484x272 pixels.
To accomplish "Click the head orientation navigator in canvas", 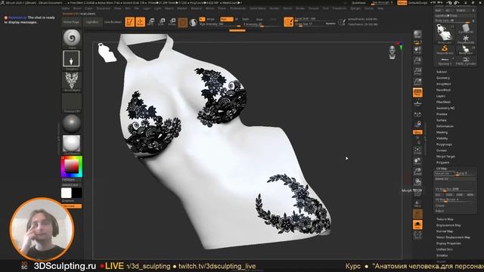I will point(392,52).
